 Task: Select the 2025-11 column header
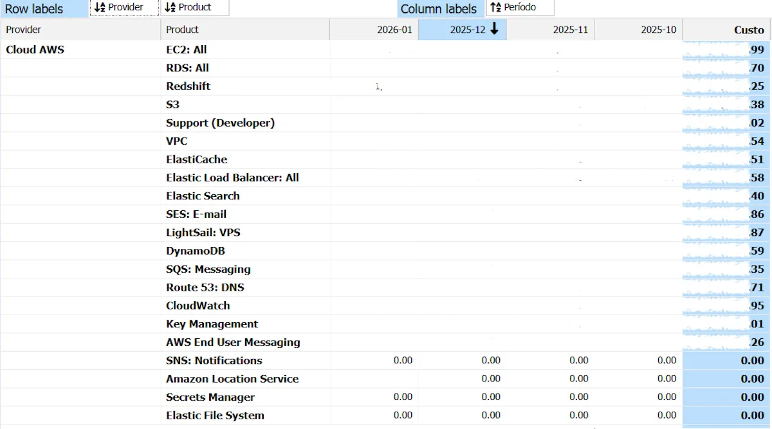click(551, 30)
